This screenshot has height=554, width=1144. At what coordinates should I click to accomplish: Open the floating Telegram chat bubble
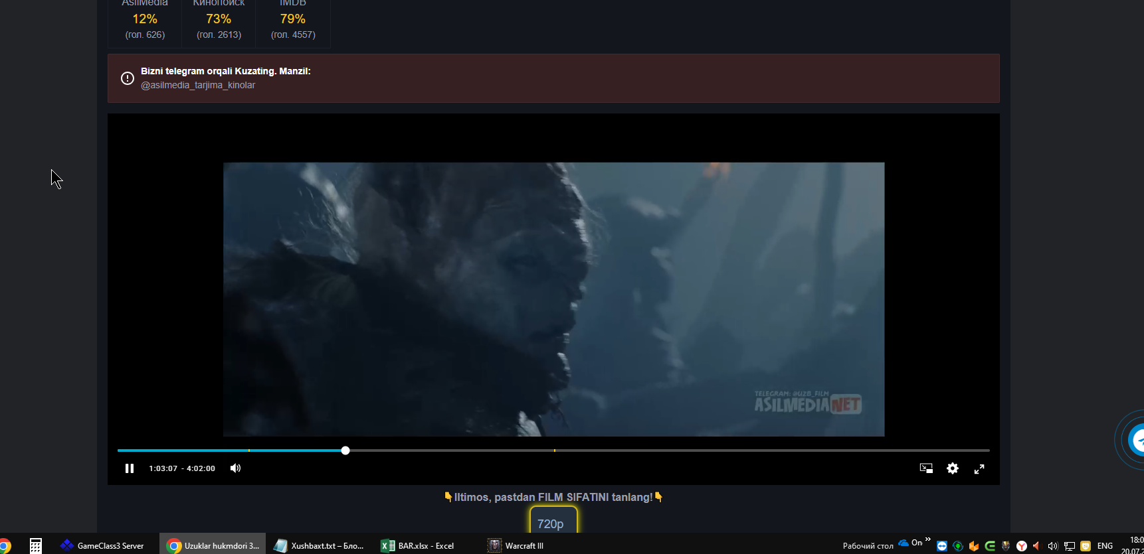[1136, 440]
